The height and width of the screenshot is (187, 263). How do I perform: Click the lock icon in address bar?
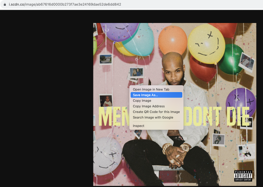click(x=5, y=4)
